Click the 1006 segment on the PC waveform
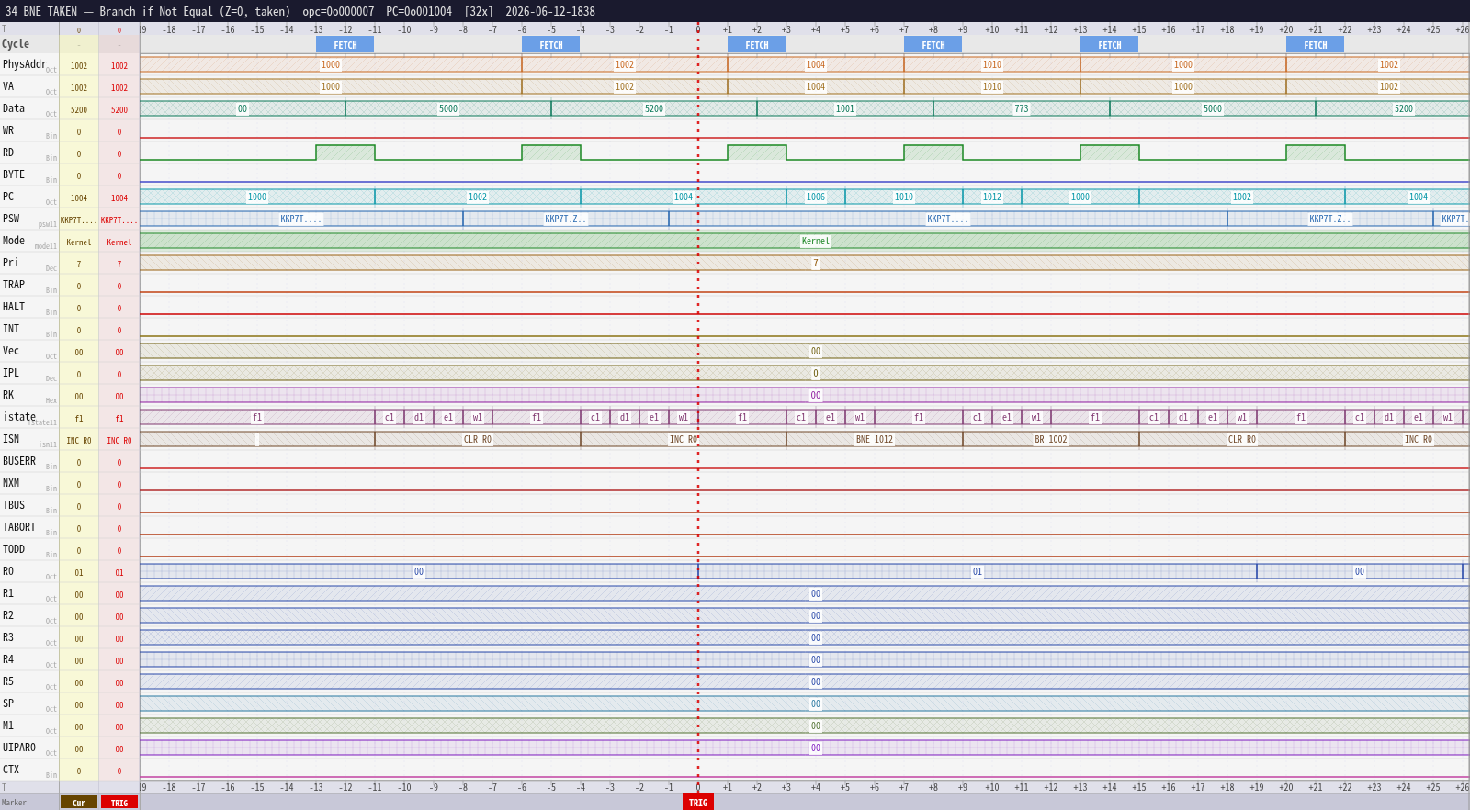1470x810 pixels. point(816,197)
